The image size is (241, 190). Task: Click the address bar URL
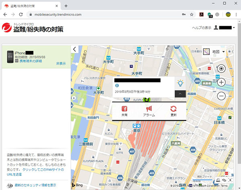(x=58, y=14)
